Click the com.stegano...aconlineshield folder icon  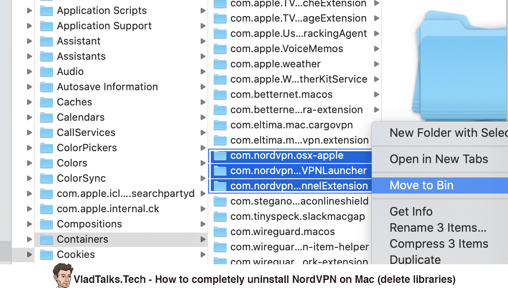click(x=220, y=201)
